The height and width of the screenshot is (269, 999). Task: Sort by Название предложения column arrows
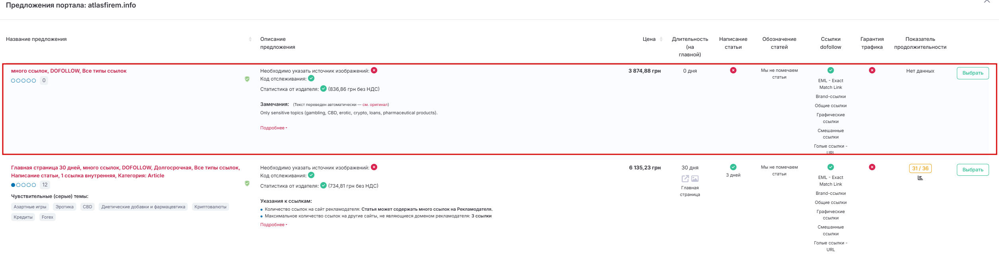pos(250,39)
